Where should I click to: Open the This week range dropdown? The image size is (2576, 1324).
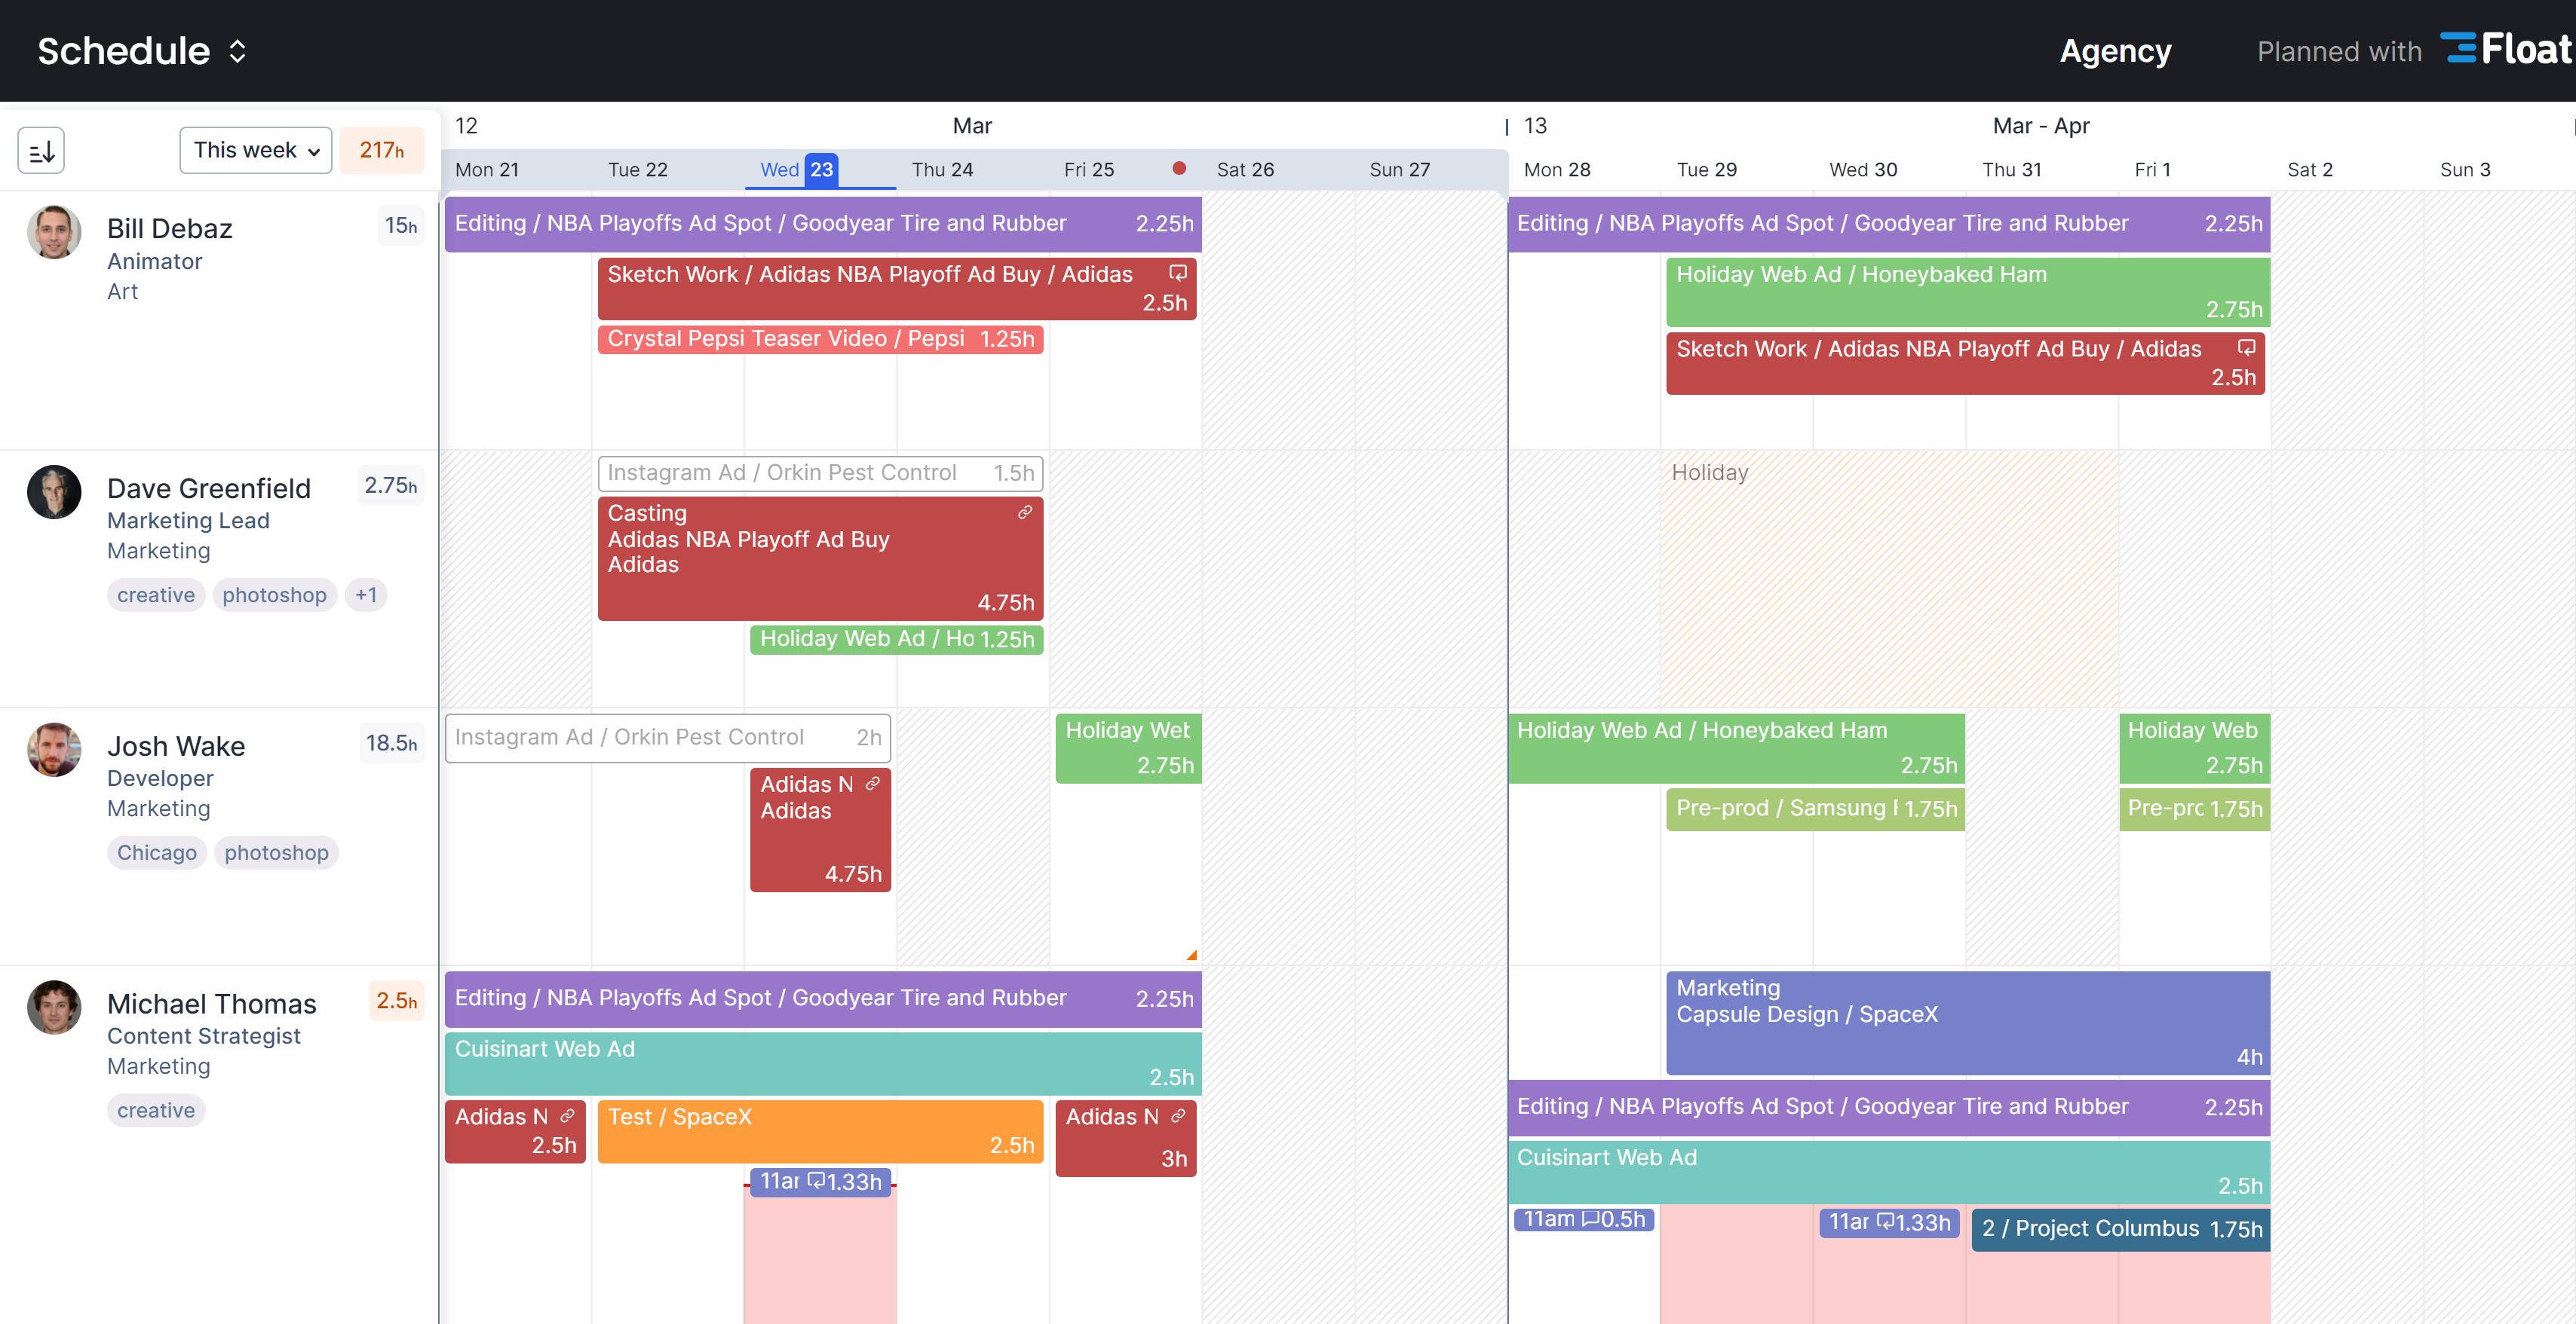(x=256, y=150)
